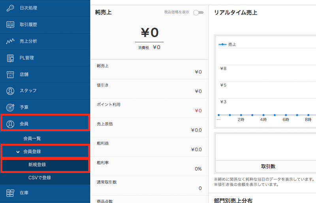Click the chart data point at 4時
This screenshot has width=316, height=203.
click(x=263, y=115)
